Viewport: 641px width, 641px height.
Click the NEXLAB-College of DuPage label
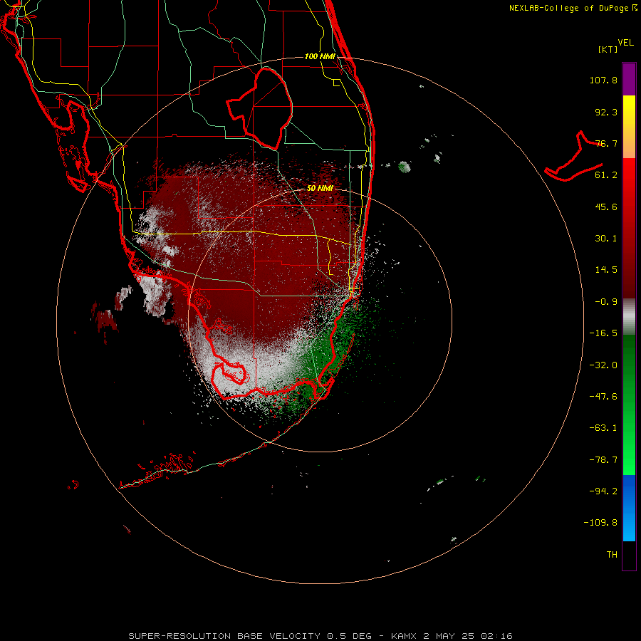tap(573, 8)
